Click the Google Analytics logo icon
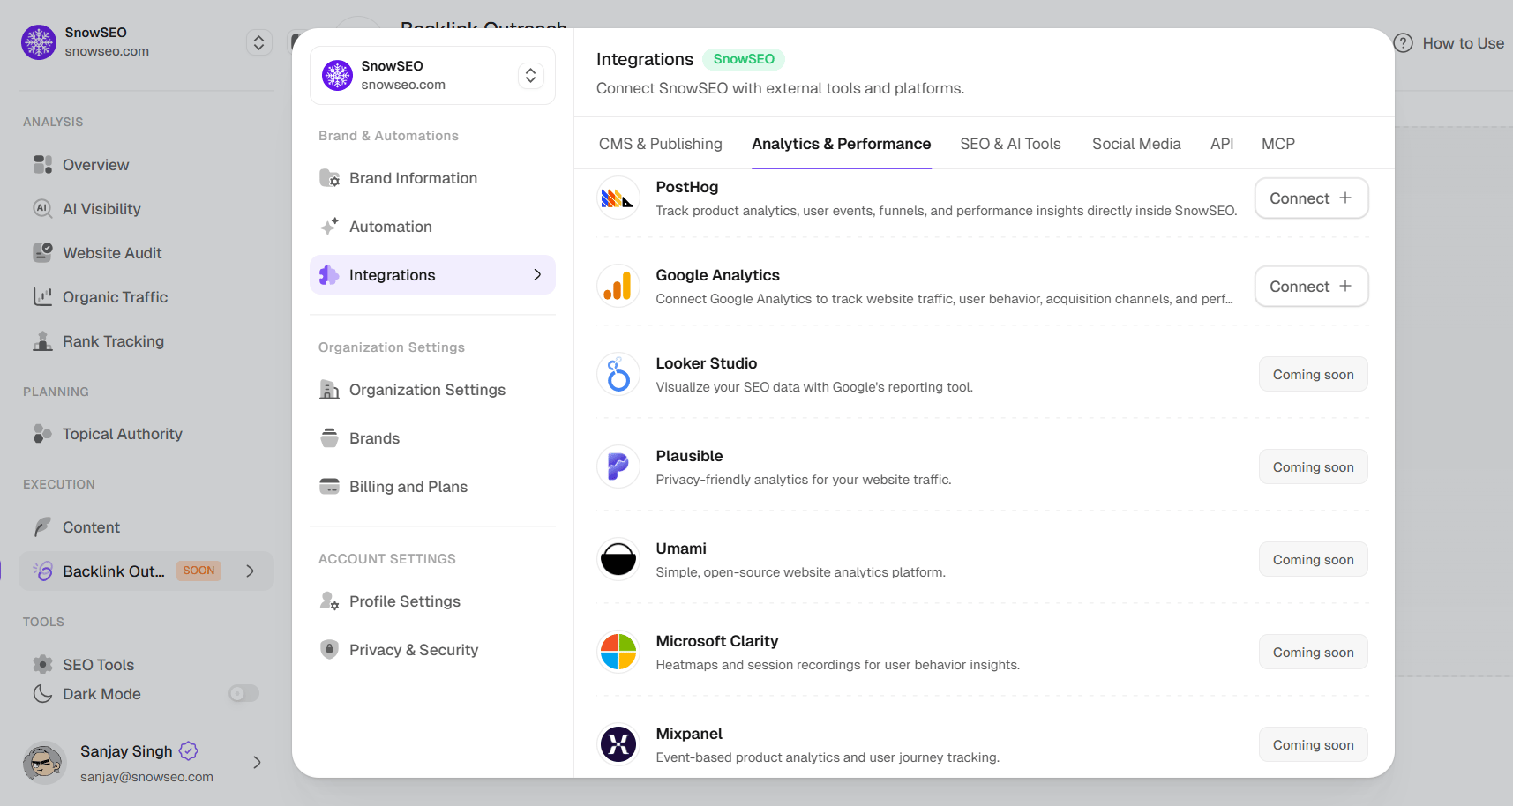 (x=618, y=287)
